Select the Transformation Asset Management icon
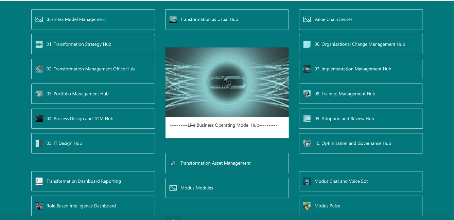Viewport: 454px width, 220px height. (172, 163)
